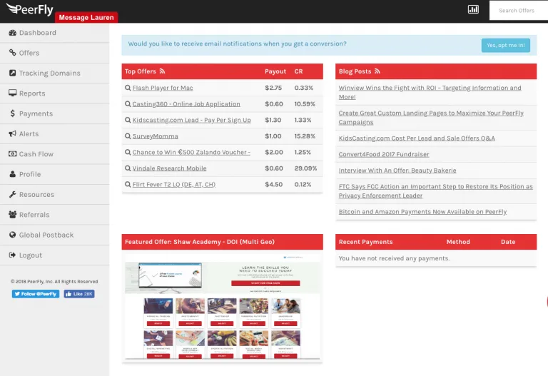Image resolution: width=548 pixels, height=376 pixels.
Task: Open the Top Offers RSS feed icon
Action: [162, 71]
